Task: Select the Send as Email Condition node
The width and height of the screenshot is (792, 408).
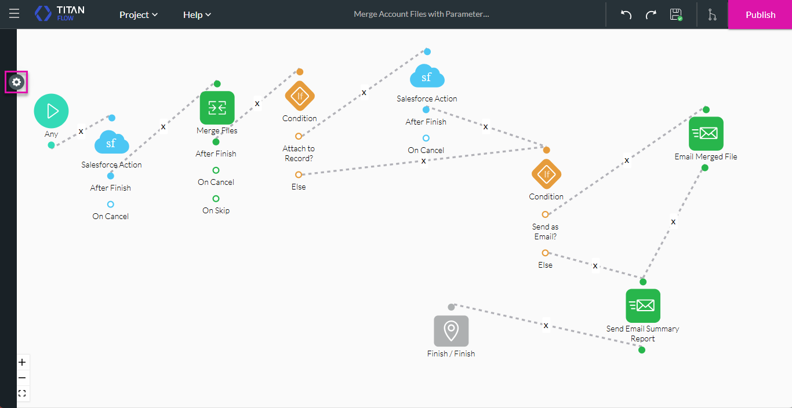Action: (546, 174)
